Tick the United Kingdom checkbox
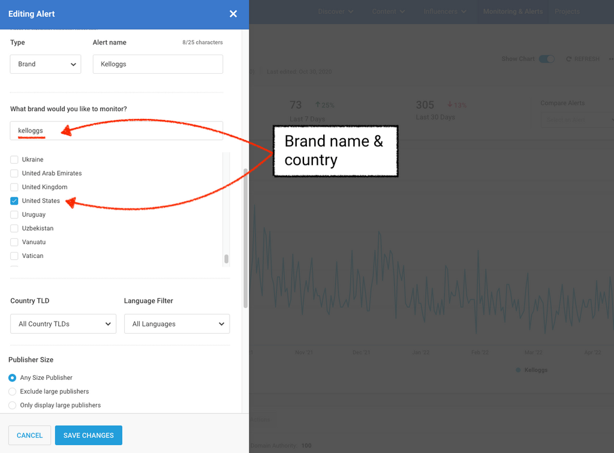The height and width of the screenshot is (453, 614). (14, 187)
